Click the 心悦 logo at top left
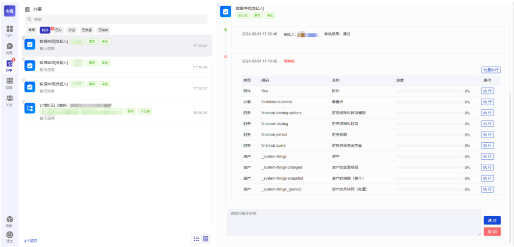Viewport: 514px width, 247px height. coord(9,10)
